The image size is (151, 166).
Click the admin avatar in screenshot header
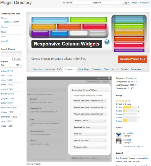(109, 78)
